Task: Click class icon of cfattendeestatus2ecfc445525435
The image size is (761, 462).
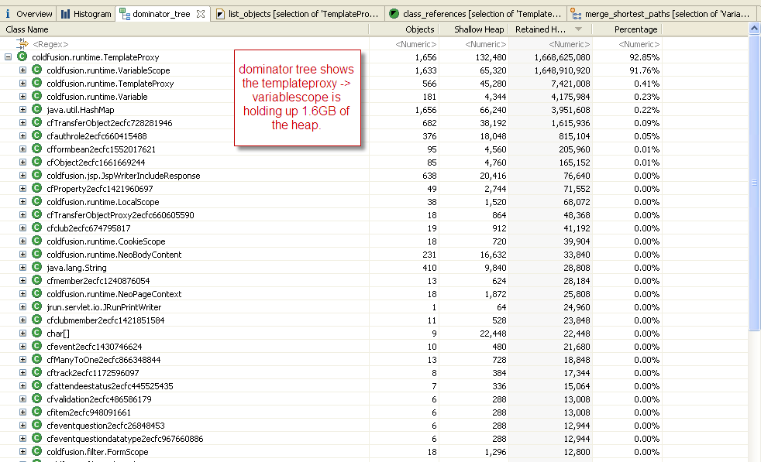Action: [36, 385]
